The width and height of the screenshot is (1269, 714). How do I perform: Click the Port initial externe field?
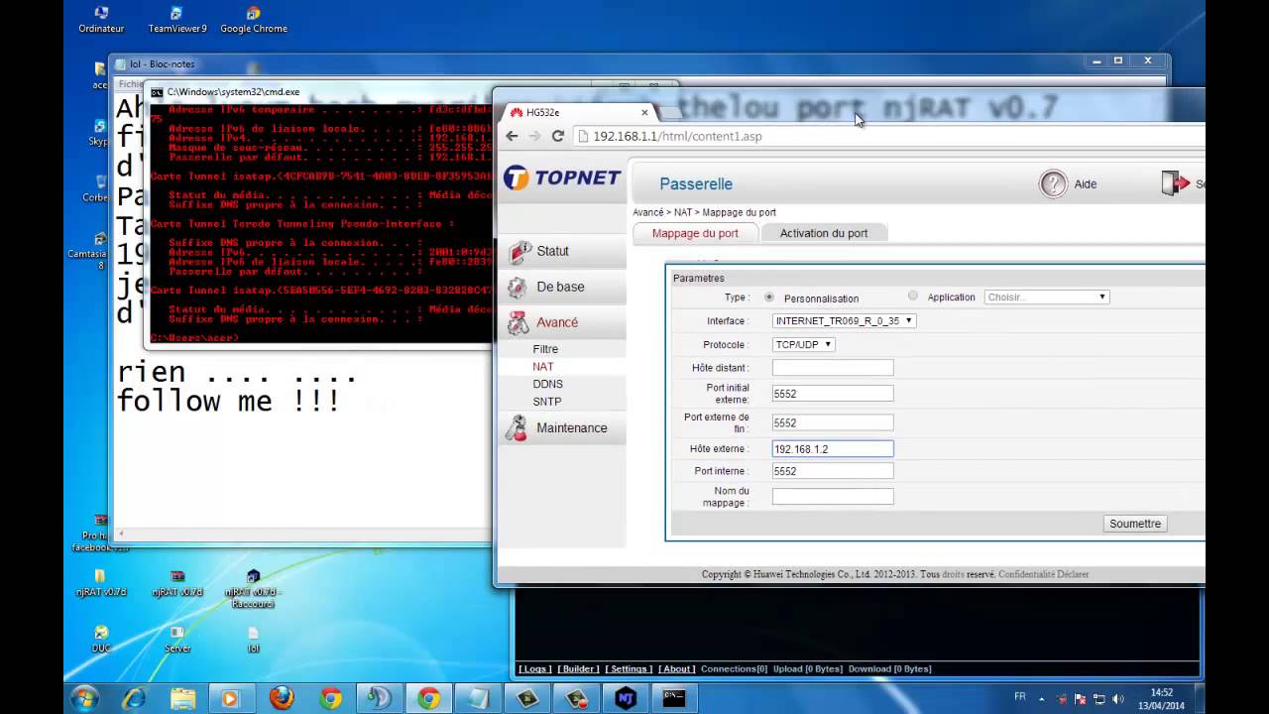point(833,394)
